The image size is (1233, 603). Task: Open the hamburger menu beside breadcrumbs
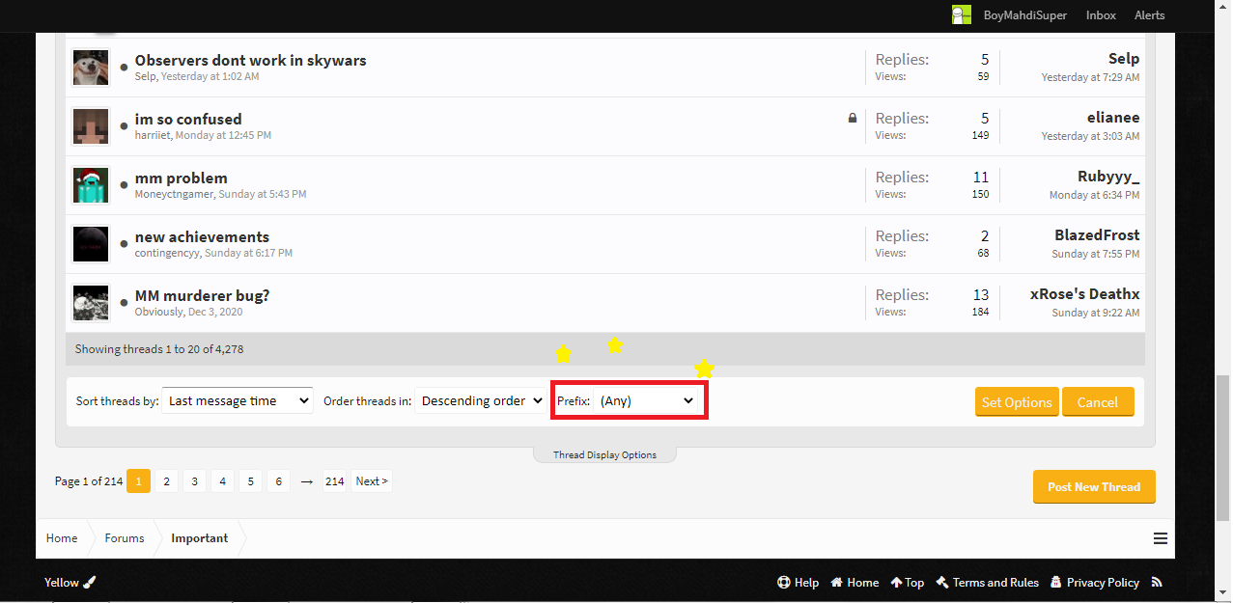point(1161,538)
